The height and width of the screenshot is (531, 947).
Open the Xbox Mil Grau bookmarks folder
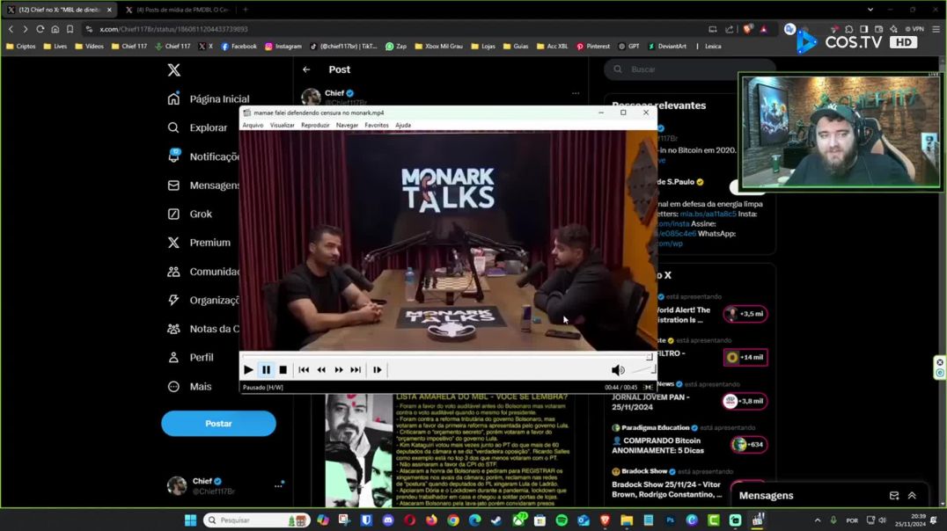coord(438,46)
